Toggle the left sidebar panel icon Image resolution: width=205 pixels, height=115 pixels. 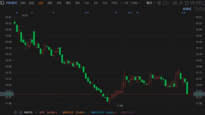click(x=2, y=3)
